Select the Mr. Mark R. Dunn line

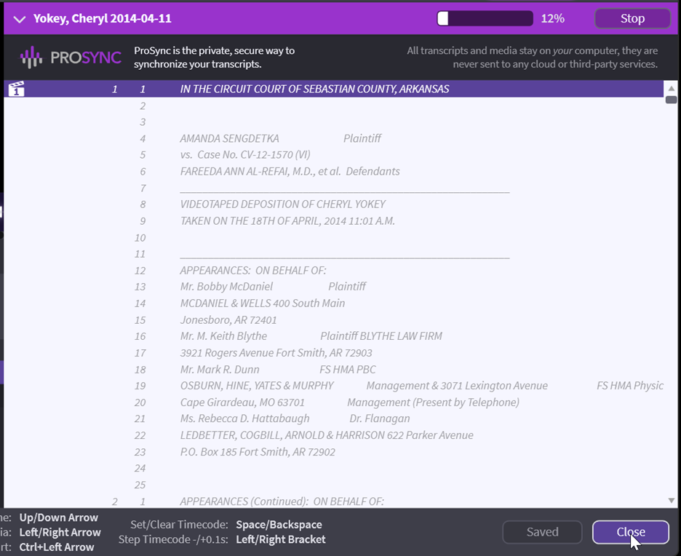tap(278, 370)
